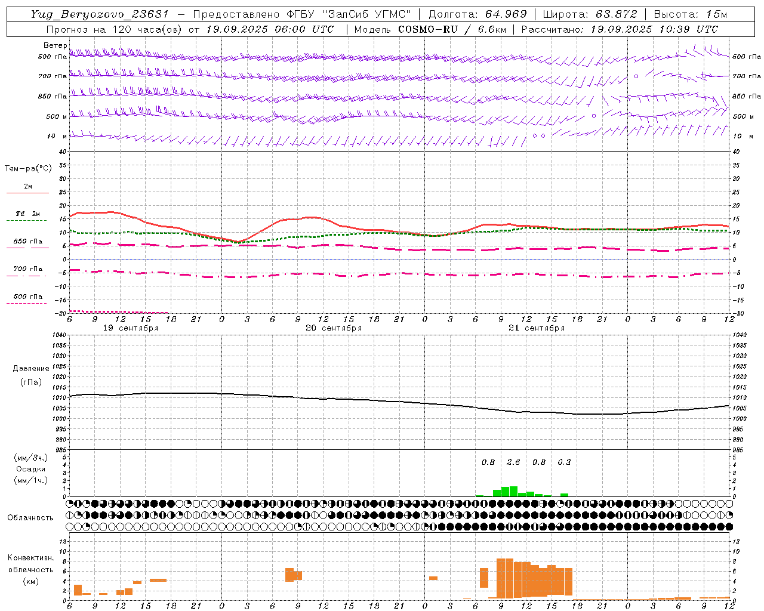
Task: Click the 2.6 precipitation total
Action: pyautogui.click(x=513, y=462)
